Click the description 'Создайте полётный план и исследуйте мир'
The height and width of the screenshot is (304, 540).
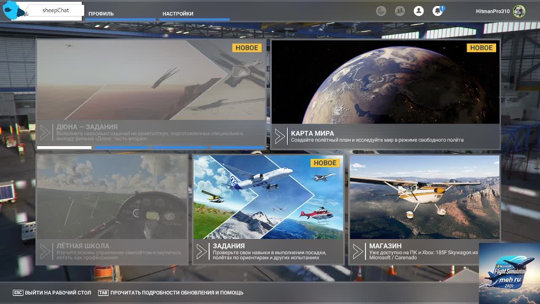pyautogui.click(x=377, y=140)
